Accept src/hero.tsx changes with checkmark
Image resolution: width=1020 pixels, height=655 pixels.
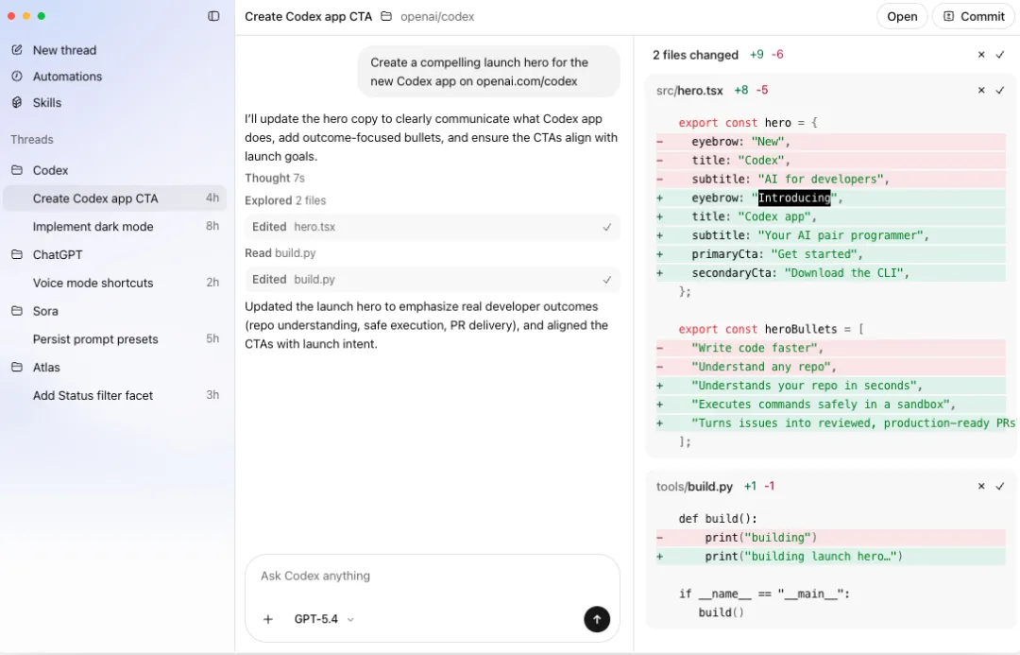[1000, 90]
